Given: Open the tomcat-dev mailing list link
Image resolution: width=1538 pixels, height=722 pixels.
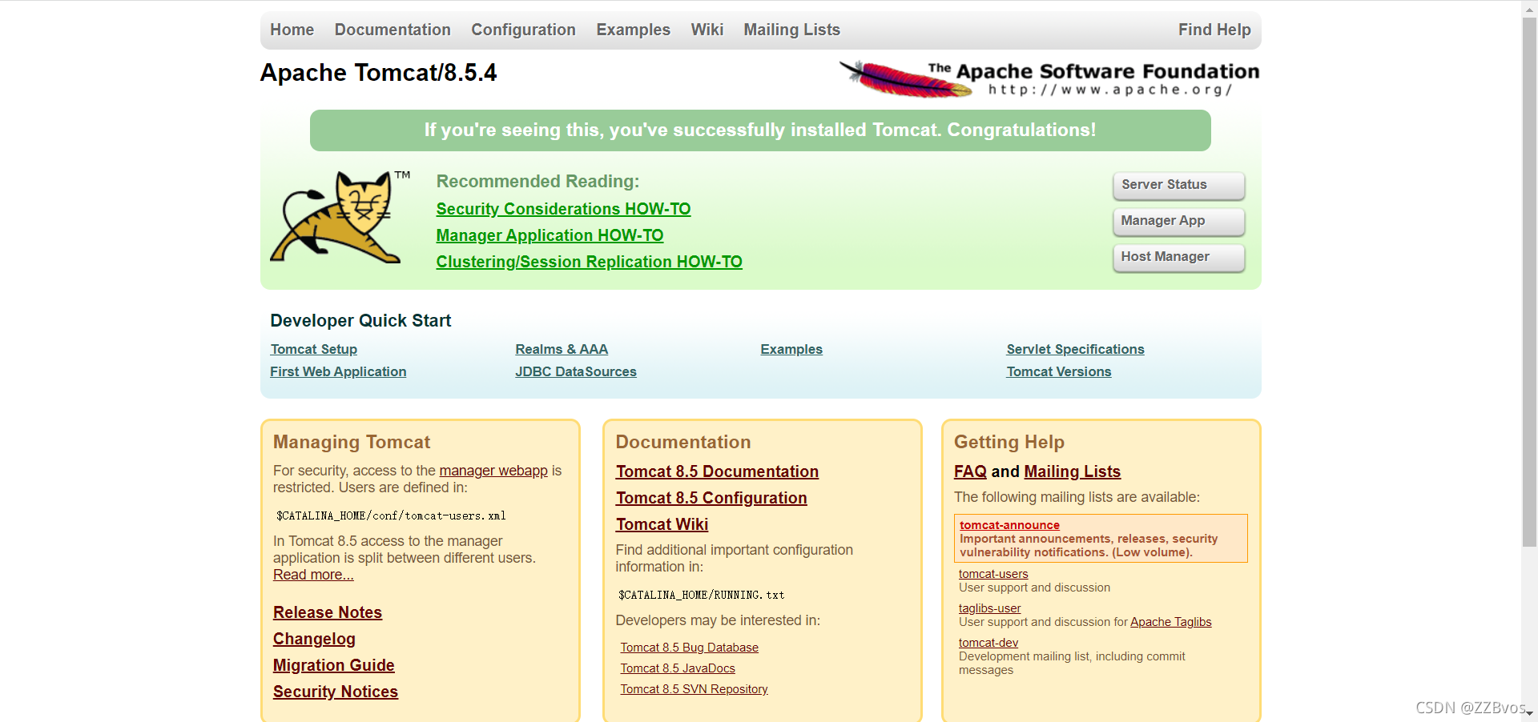Looking at the screenshot, I should (x=988, y=643).
